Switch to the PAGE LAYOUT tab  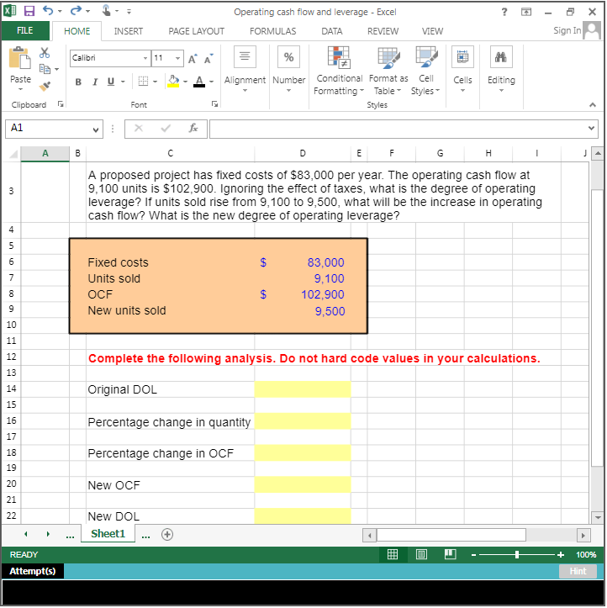coord(197,31)
